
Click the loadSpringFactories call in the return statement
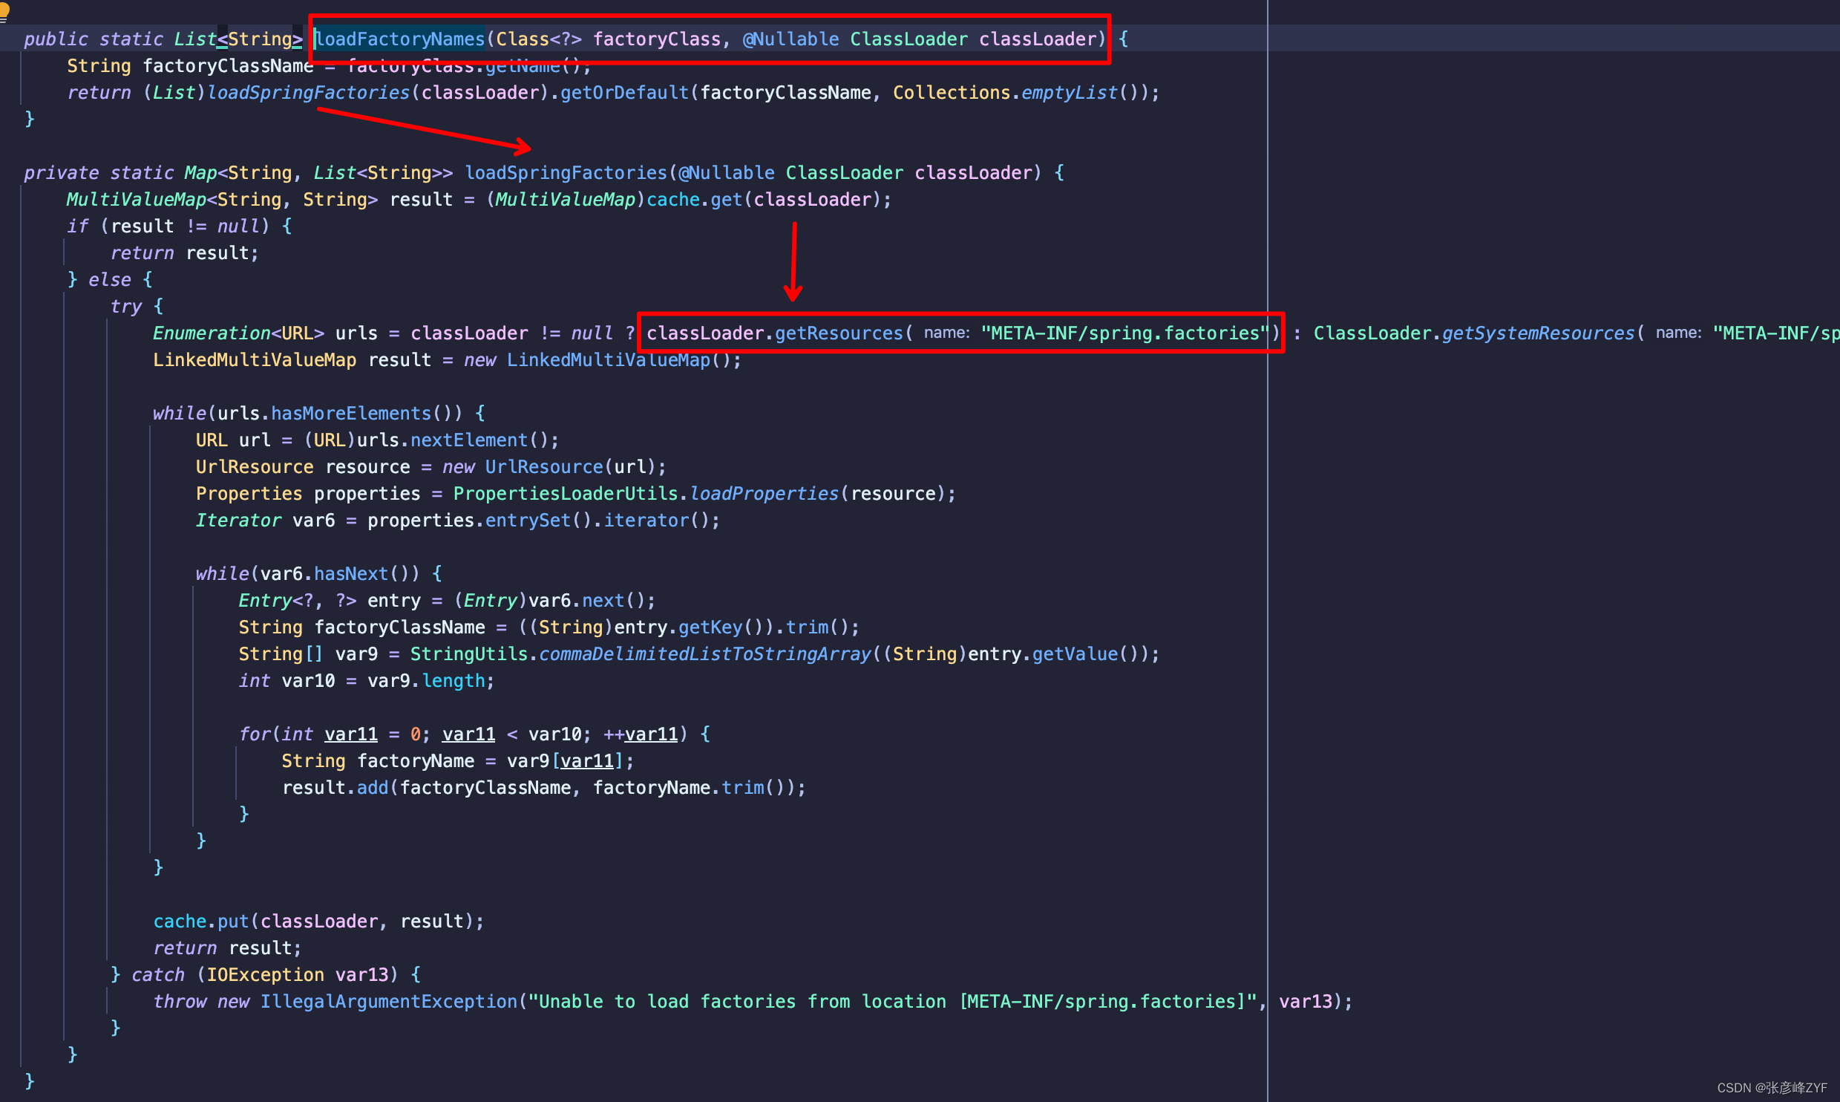point(308,92)
